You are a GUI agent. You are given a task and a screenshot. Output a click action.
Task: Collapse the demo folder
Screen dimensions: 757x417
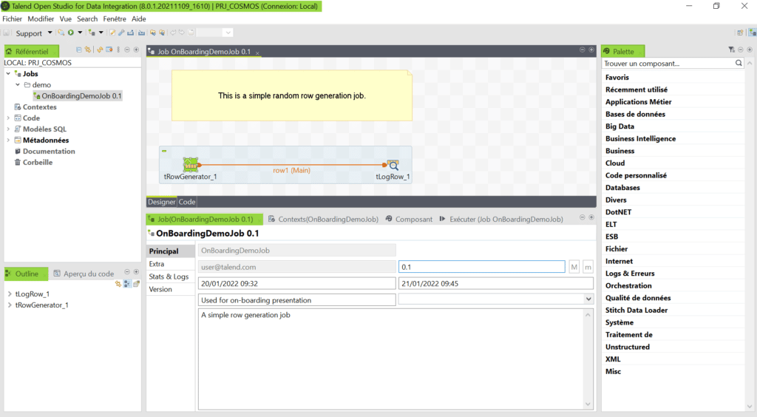(18, 84)
